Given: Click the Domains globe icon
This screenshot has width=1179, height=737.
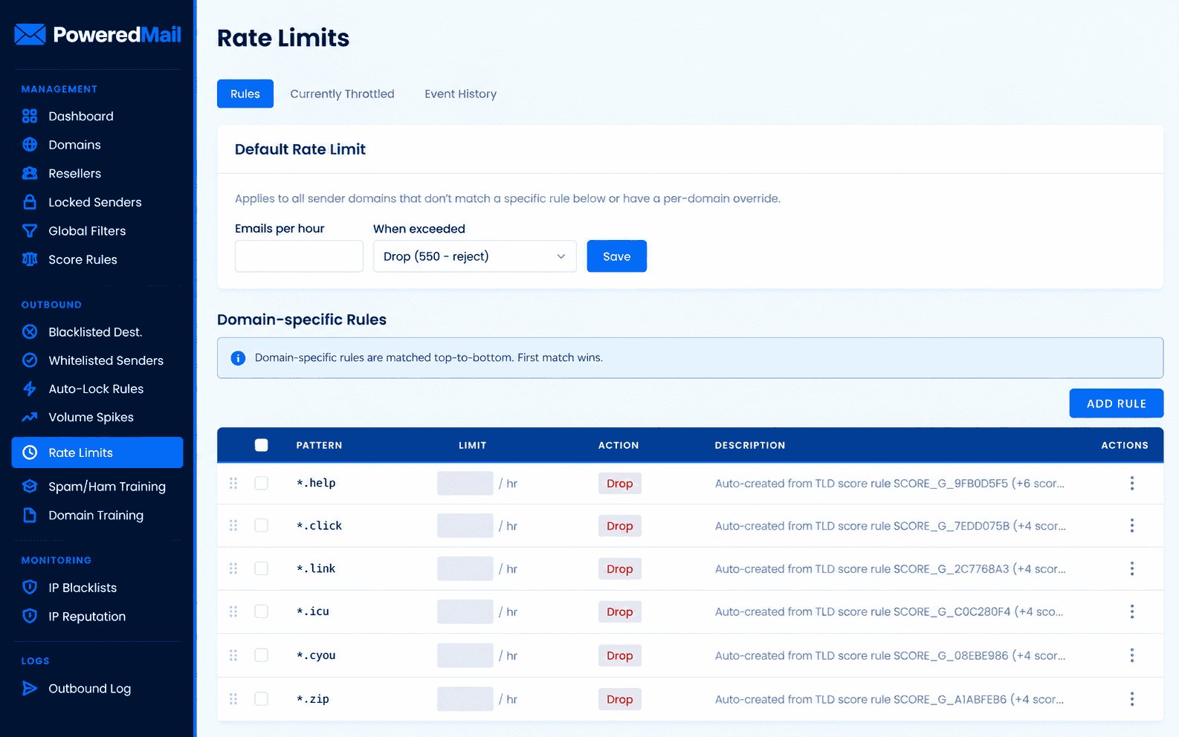Looking at the screenshot, I should click(x=30, y=145).
